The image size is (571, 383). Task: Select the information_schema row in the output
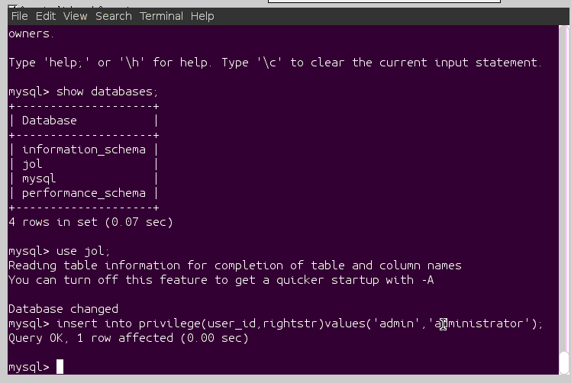coord(84,150)
